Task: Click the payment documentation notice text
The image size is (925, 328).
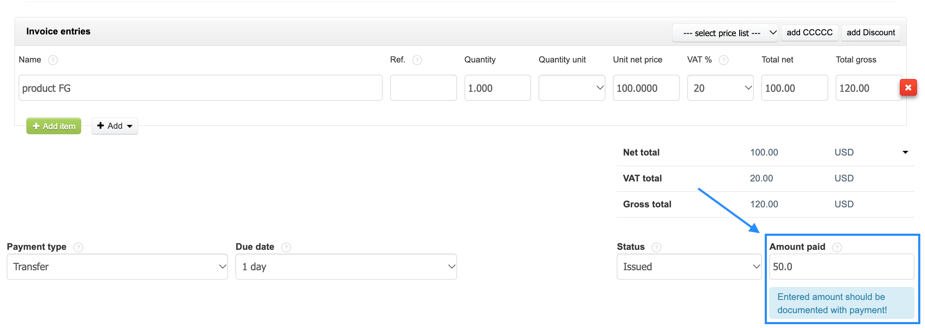Action: [832, 303]
